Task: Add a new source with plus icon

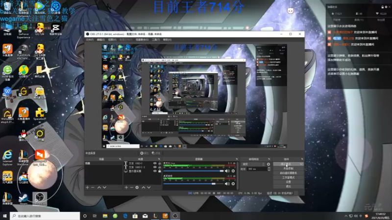Action: (126, 187)
